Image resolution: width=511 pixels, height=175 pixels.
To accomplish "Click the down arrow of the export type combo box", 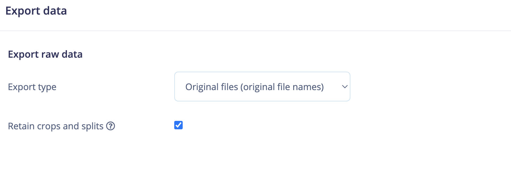I will coord(345,87).
